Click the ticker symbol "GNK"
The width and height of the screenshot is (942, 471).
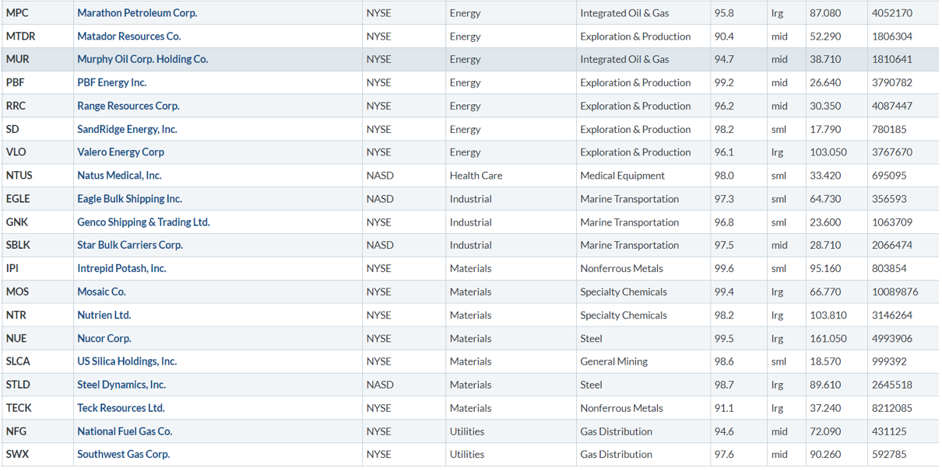pos(16,222)
